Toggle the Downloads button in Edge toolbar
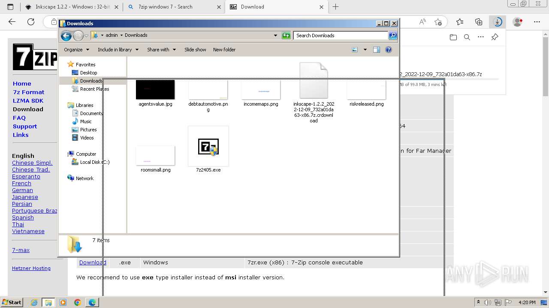Image resolution: width=549 pixels, height=308 pixels. (498, 22)
